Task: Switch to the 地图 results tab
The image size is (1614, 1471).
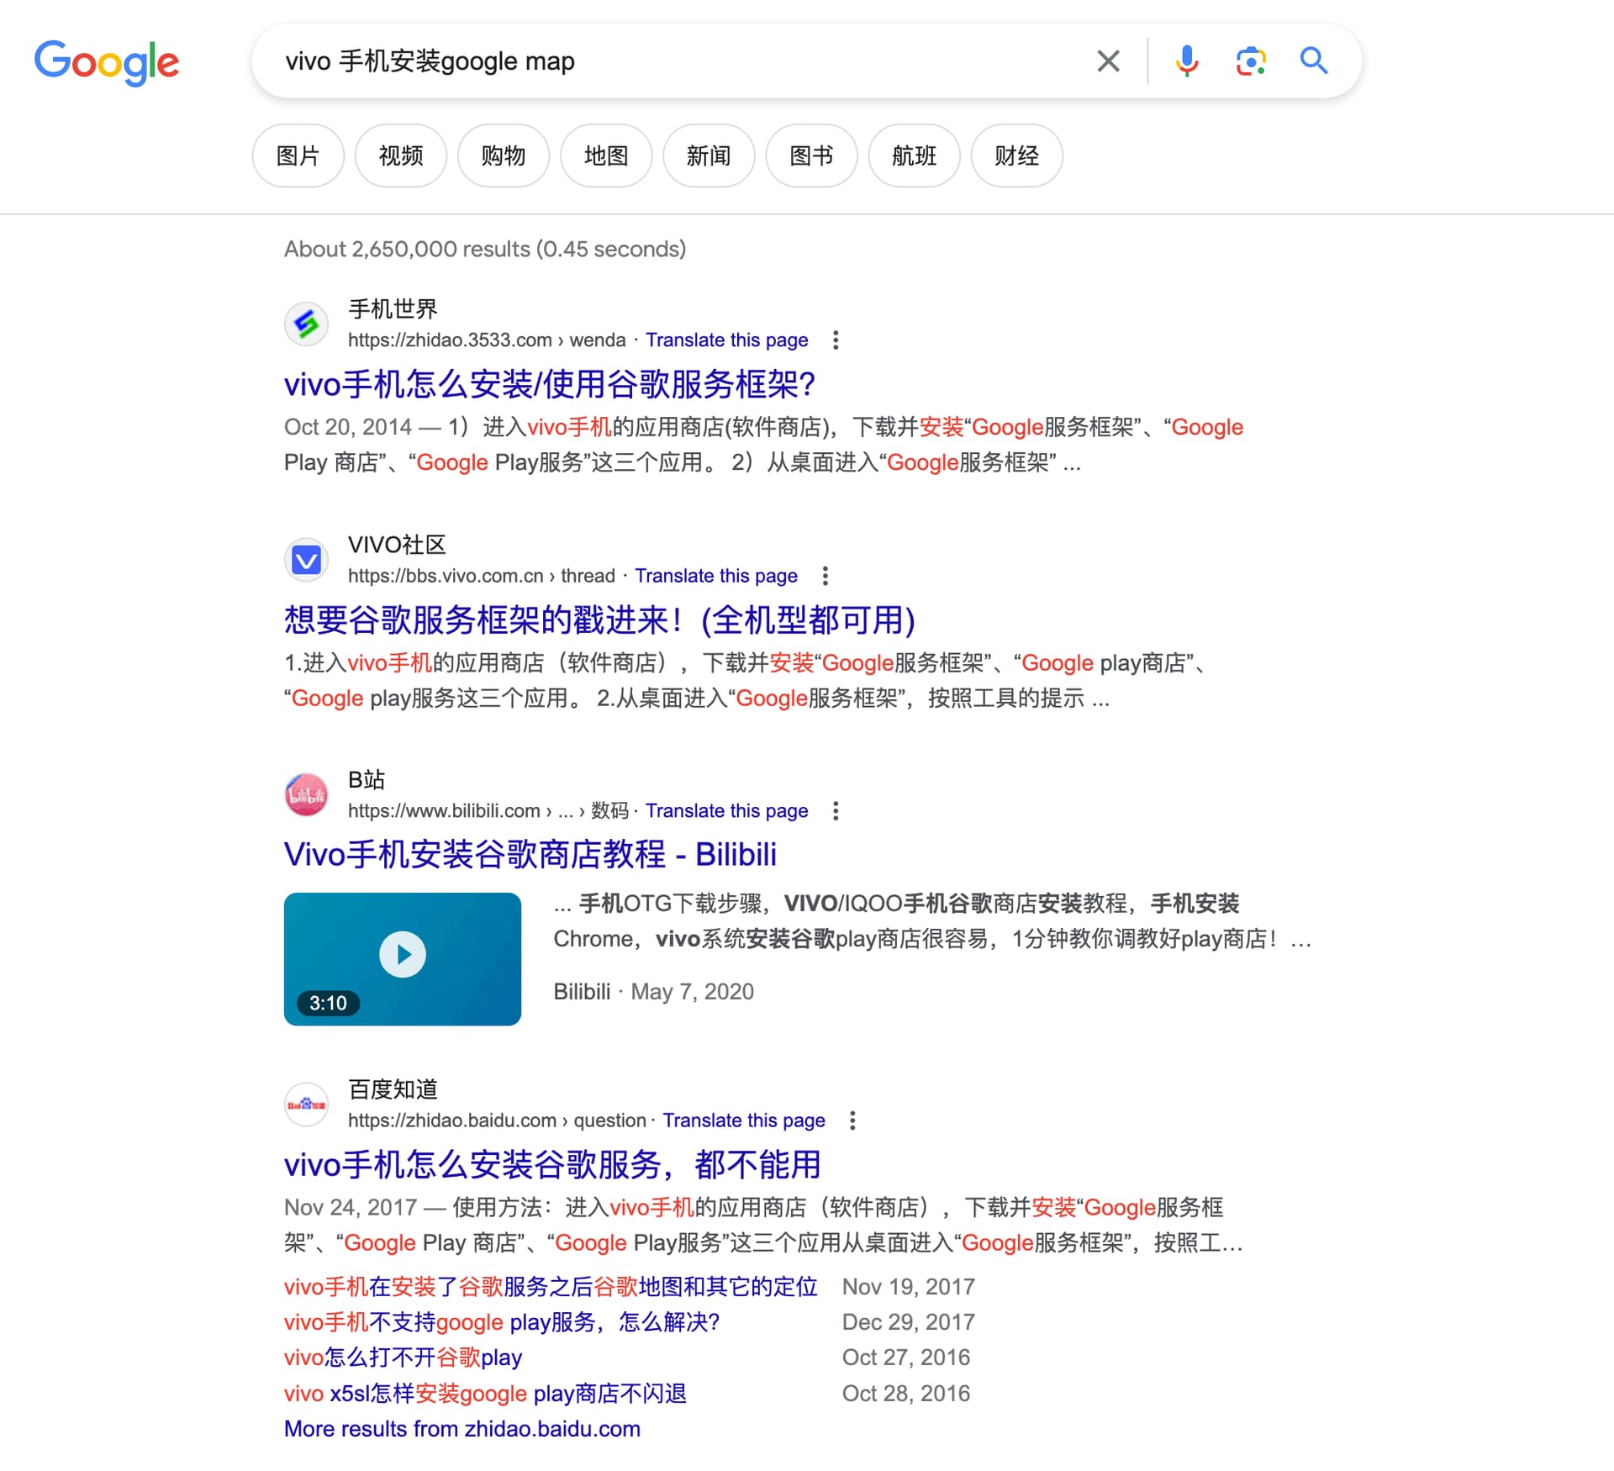Action: point(606,156)
